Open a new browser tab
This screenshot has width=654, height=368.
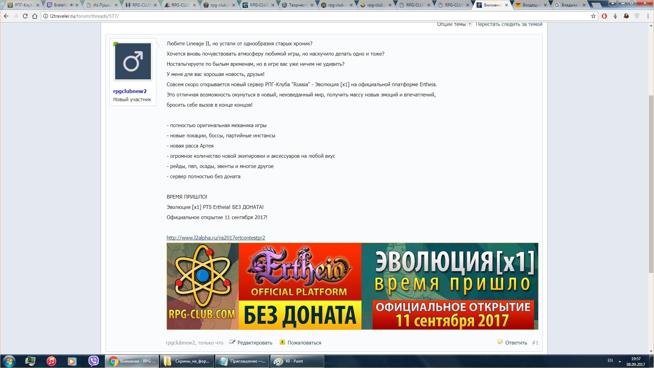596,5
